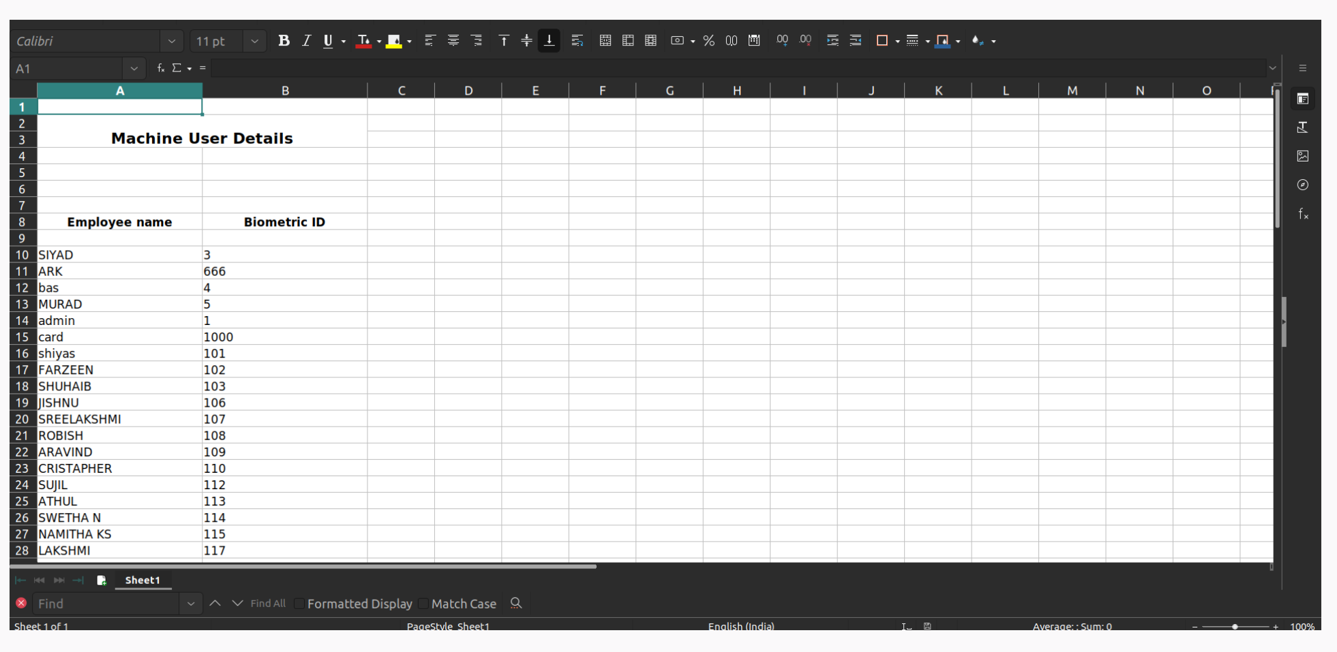
Task: Switch to the Sheet1 tab
Action: tap(142, 580)
